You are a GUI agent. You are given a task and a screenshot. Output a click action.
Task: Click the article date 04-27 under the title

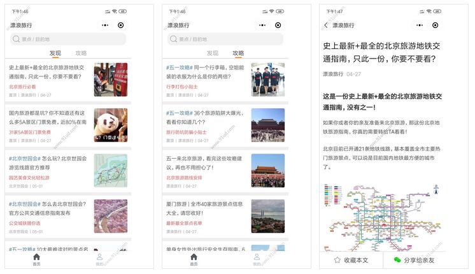tap(353, 74)
